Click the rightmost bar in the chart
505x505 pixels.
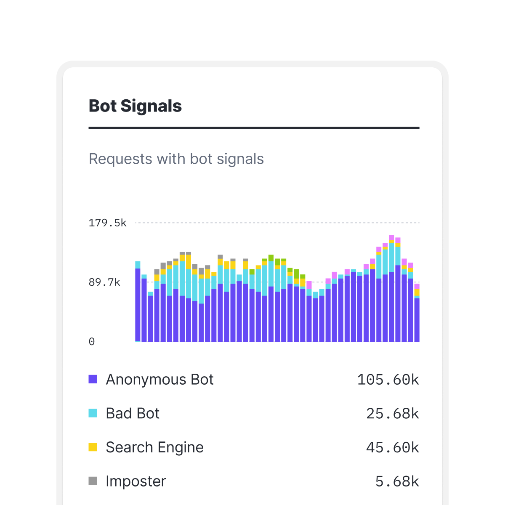(417, 316)
